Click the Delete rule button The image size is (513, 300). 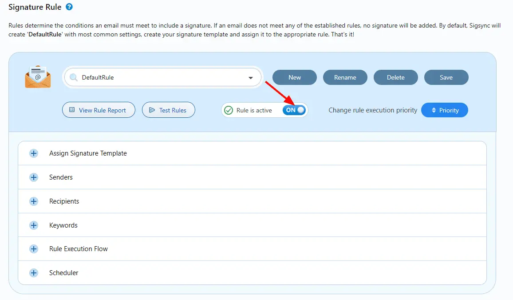395,77
